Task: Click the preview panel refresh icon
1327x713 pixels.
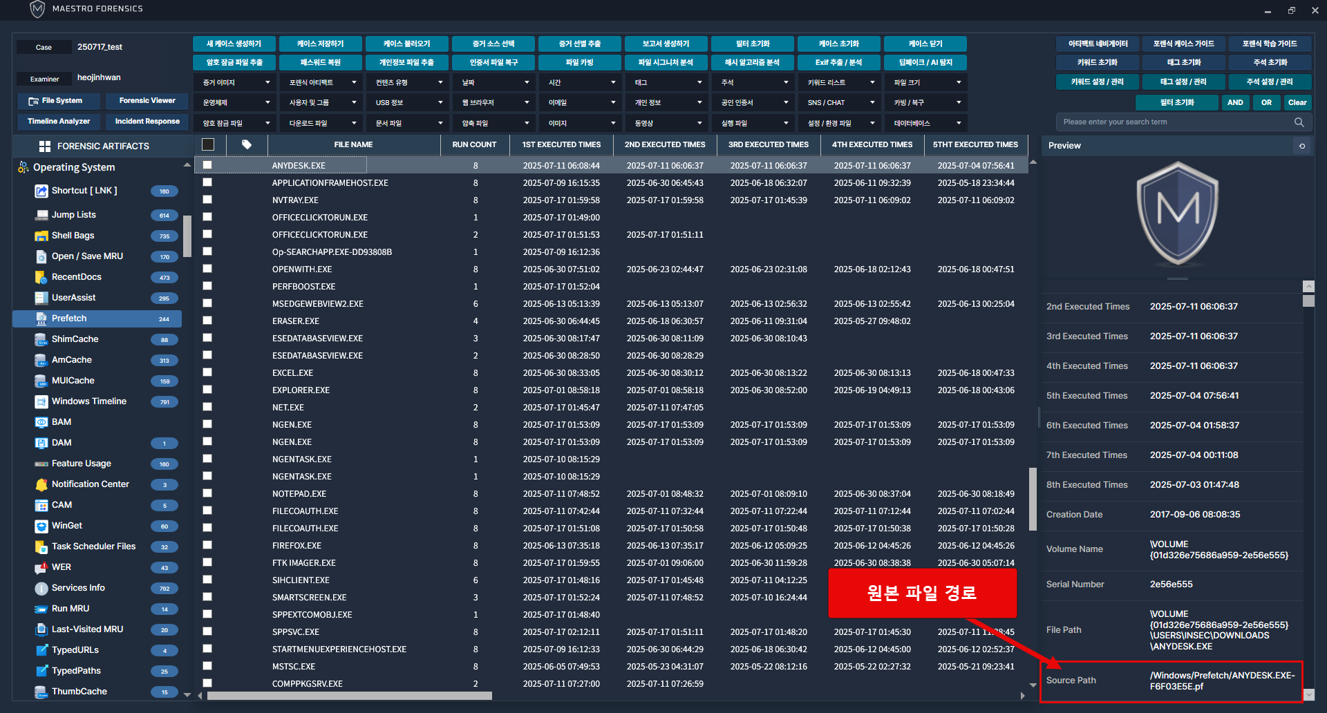Action: [1302, 146]
